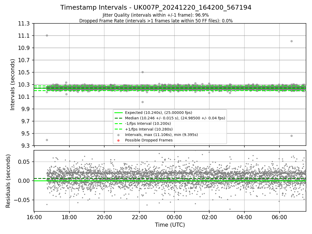Click the '04:00' x-axis tick label
Screen dimensions: 312x234
(x=244, y=217)
